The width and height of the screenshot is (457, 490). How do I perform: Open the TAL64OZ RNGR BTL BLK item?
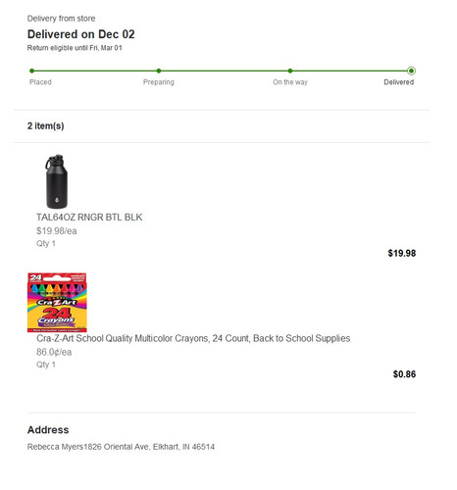coord(89,218)
